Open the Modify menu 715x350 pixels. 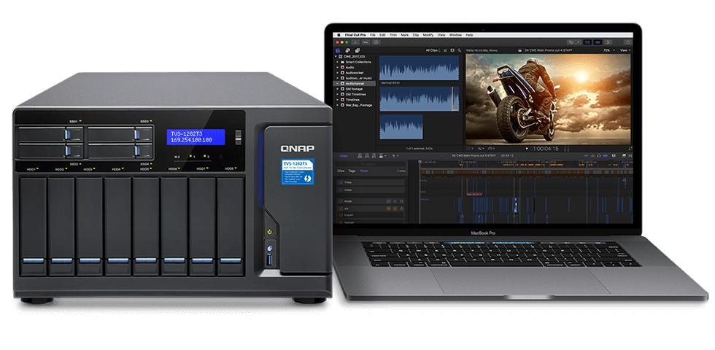(x=428, y=35)
